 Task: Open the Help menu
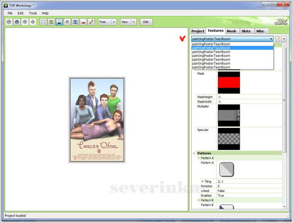pos(45,13)
